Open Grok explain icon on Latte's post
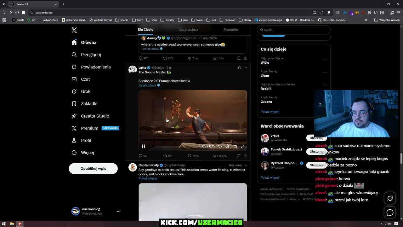The image size is (403, 227). tap(240, 68)
